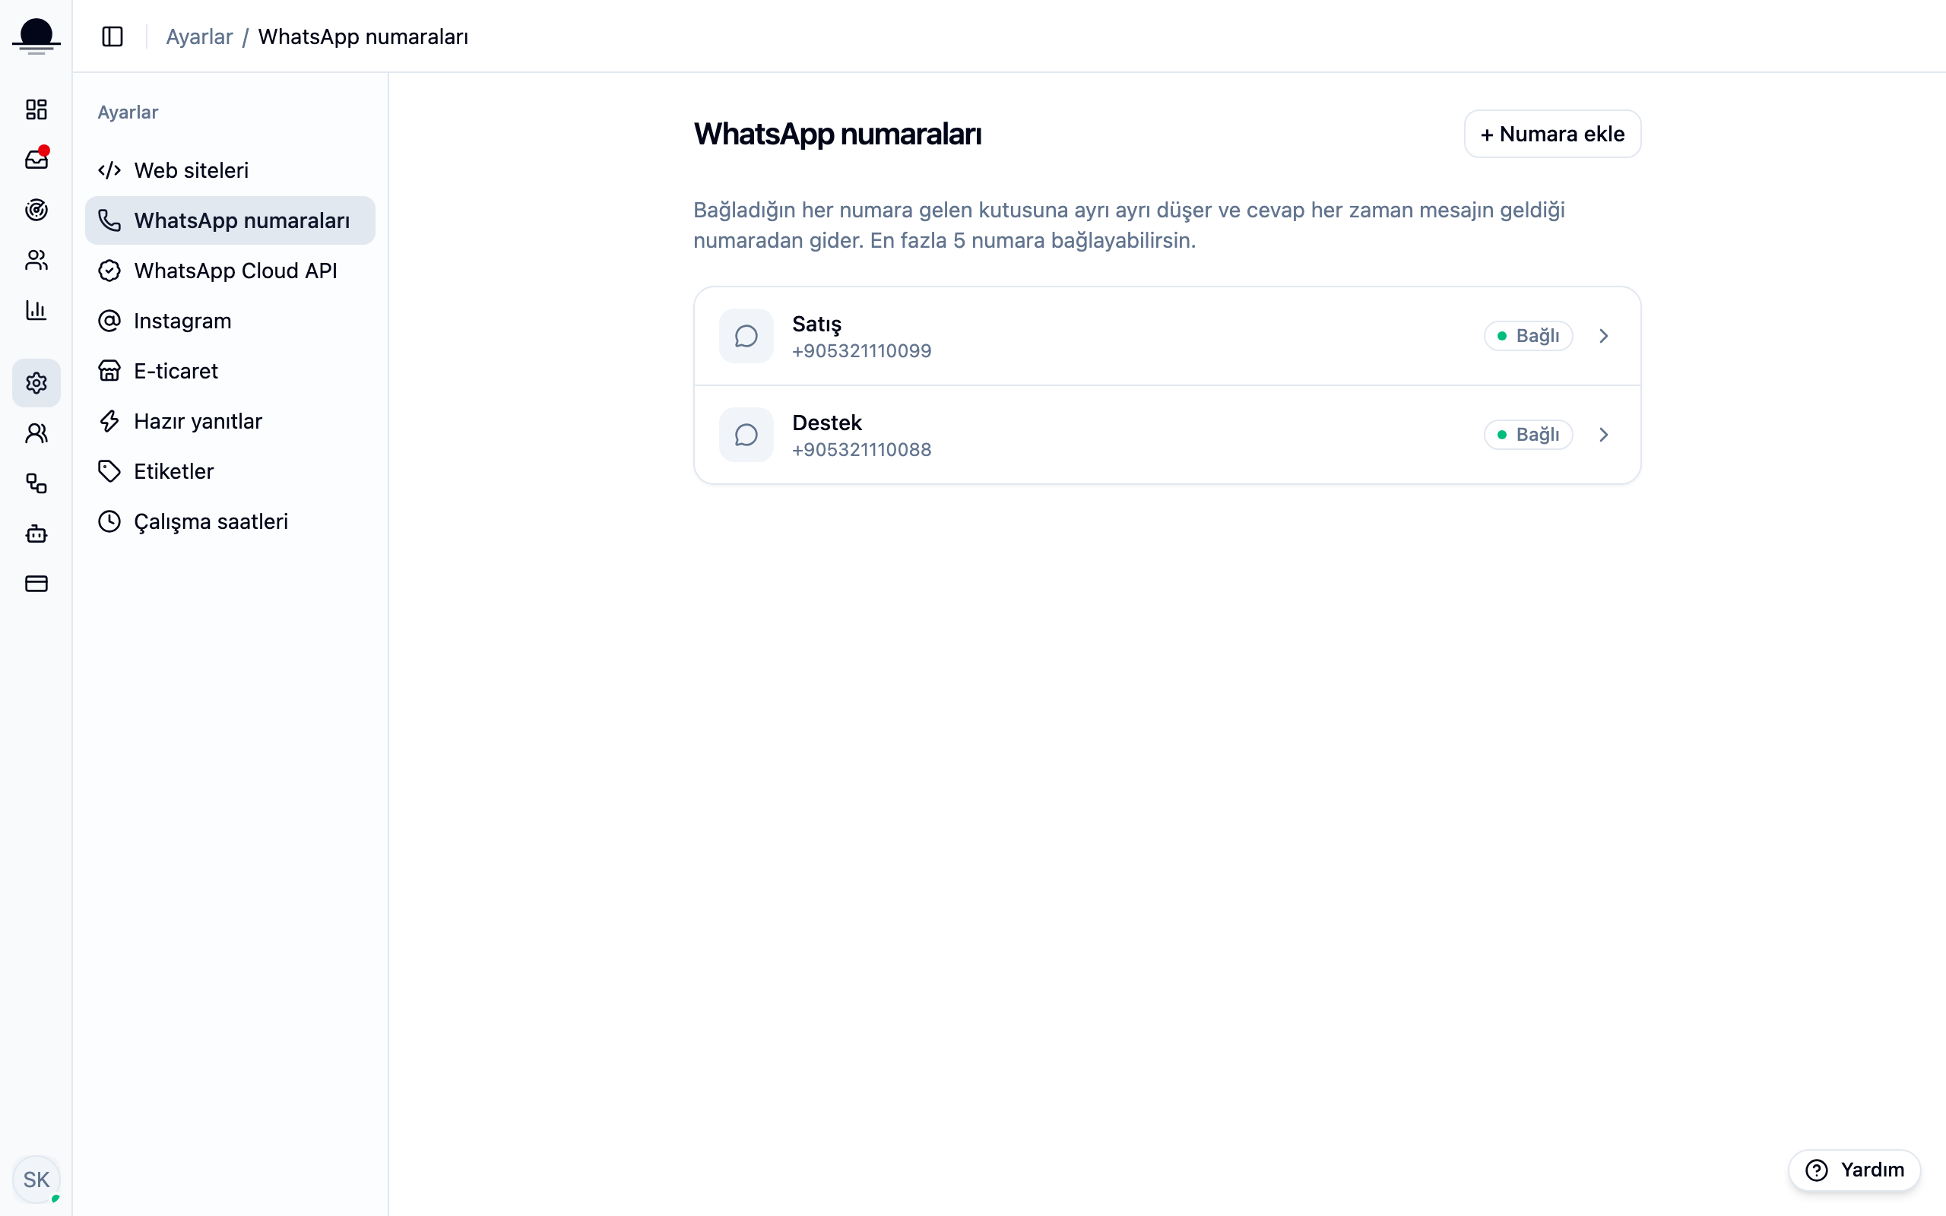
Task: Click the chat bubble icon in the Destek row
Action: tap(746, 435)
